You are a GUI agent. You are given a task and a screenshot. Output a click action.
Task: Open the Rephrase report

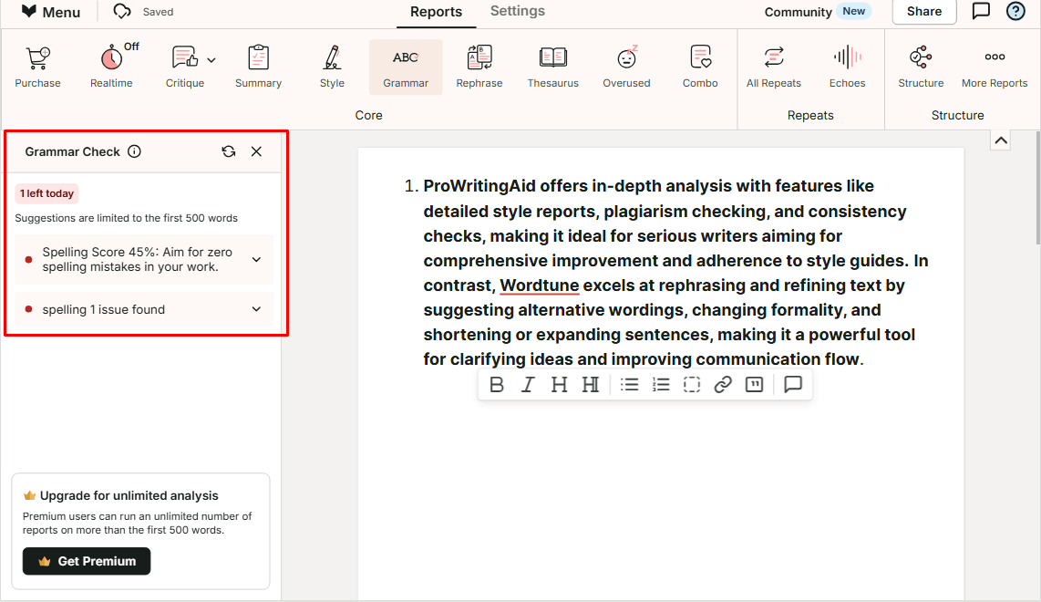(479, 67)
